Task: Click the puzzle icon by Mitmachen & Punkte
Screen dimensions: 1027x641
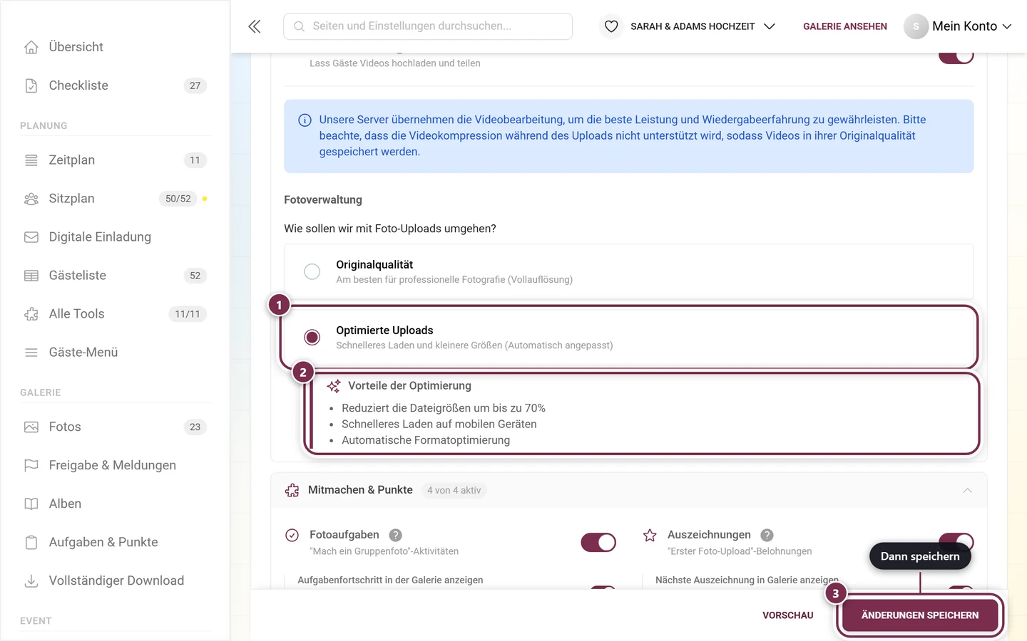Action: click(292, 490)
